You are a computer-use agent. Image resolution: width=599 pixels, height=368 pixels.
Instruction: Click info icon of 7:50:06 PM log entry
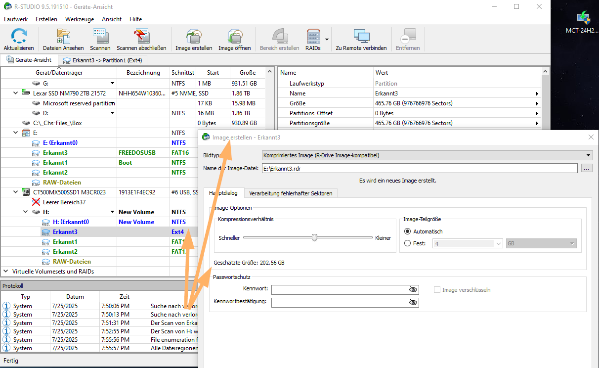click(x=6, y=306)
